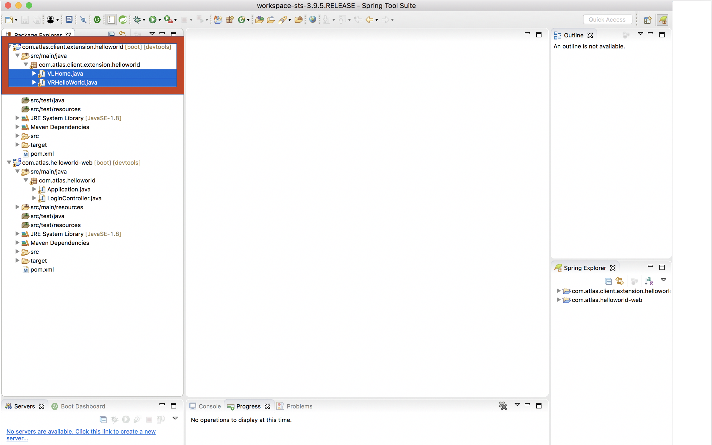Click the green Boot Dashboard power icon
This screenshot has height=445, width=712.
(97, 20)
